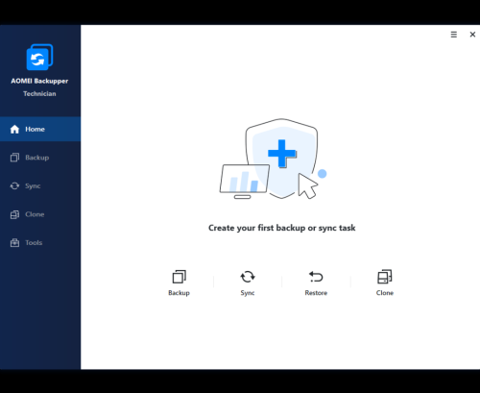
Task: Click the sidebar Clone disk icon
Action: click(x=14, y=214)
